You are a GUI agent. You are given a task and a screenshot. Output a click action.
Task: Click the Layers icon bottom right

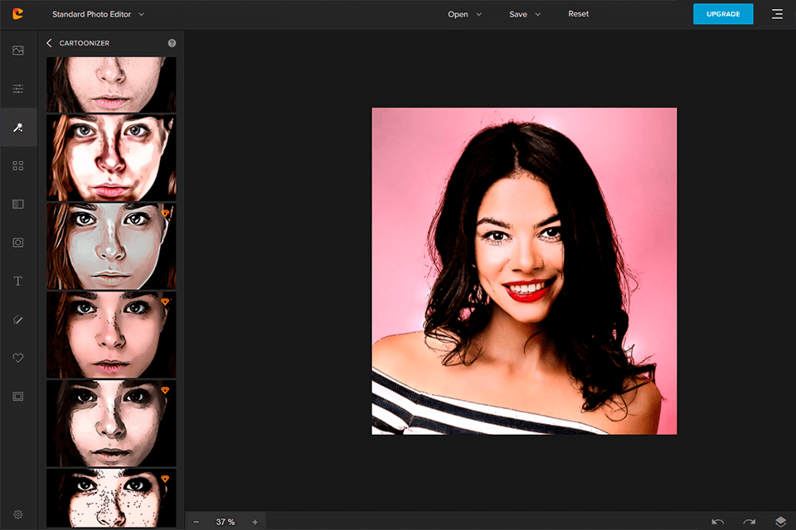click(x=780, y=522)
